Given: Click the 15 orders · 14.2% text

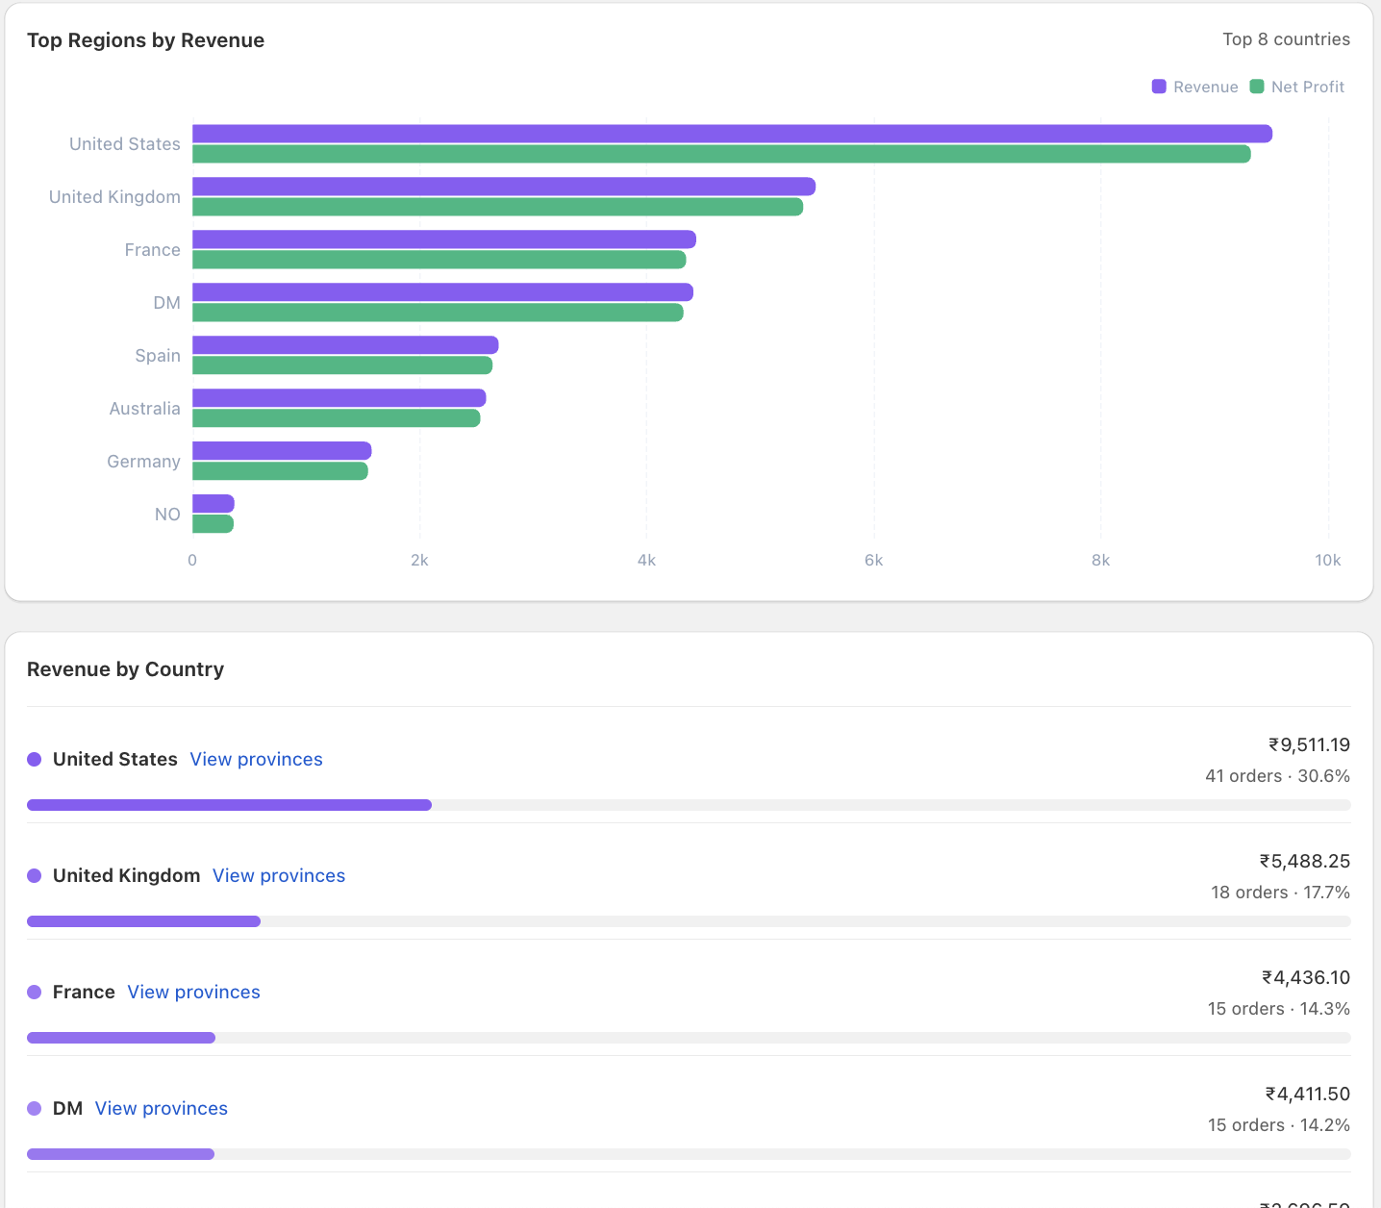Looking at the screenshot, I should click(x=1279, y=1125).
